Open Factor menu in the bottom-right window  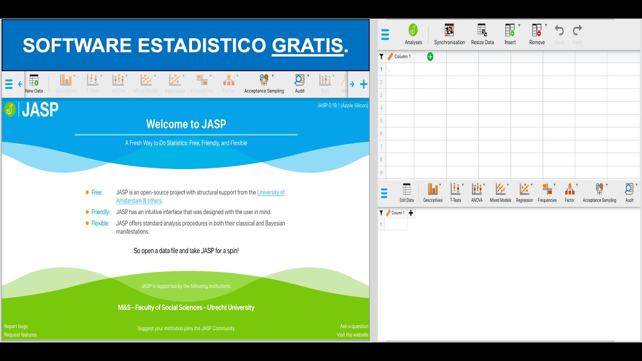570,193
